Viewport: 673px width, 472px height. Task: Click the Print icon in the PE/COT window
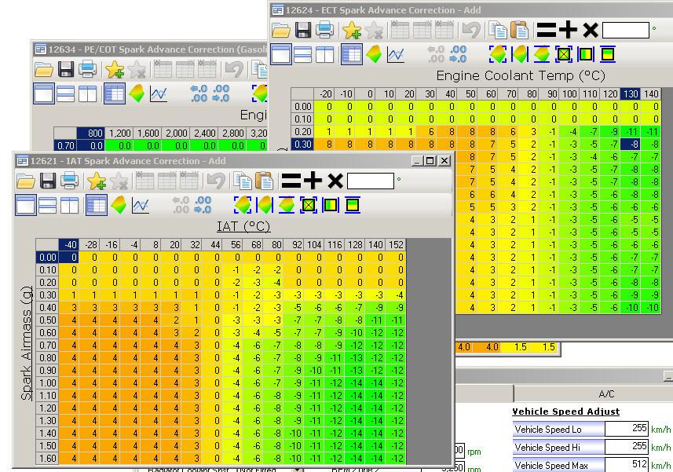click(88, 69)
